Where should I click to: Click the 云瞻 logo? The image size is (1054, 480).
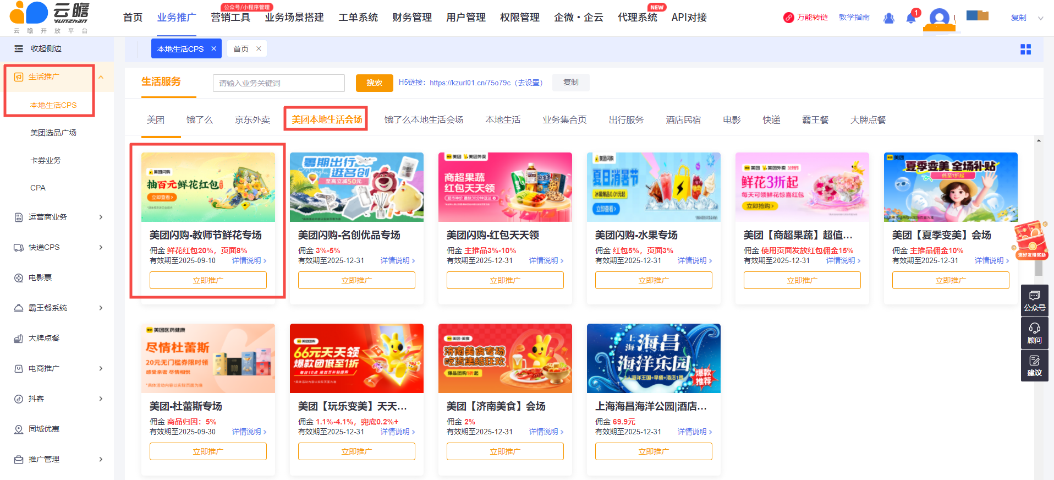pos(50,18)
